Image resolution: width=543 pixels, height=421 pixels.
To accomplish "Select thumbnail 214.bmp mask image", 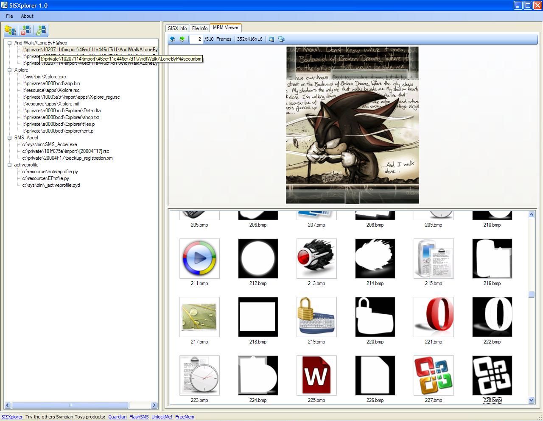I will tap(375, 258).
